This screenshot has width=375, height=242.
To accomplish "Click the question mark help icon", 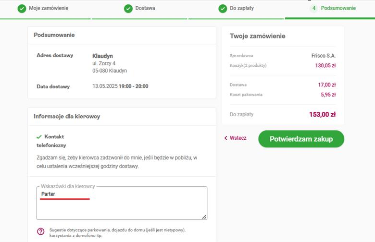I will [x=40, y=231].
